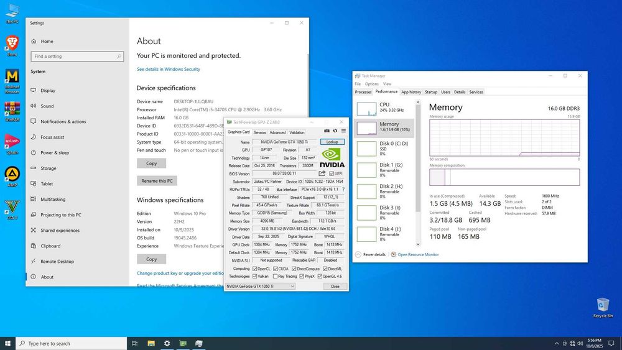The height and width of the screenshot is (350, 622).
Task: Show hidden system tray icons
Action: click(x=557, y=343)
